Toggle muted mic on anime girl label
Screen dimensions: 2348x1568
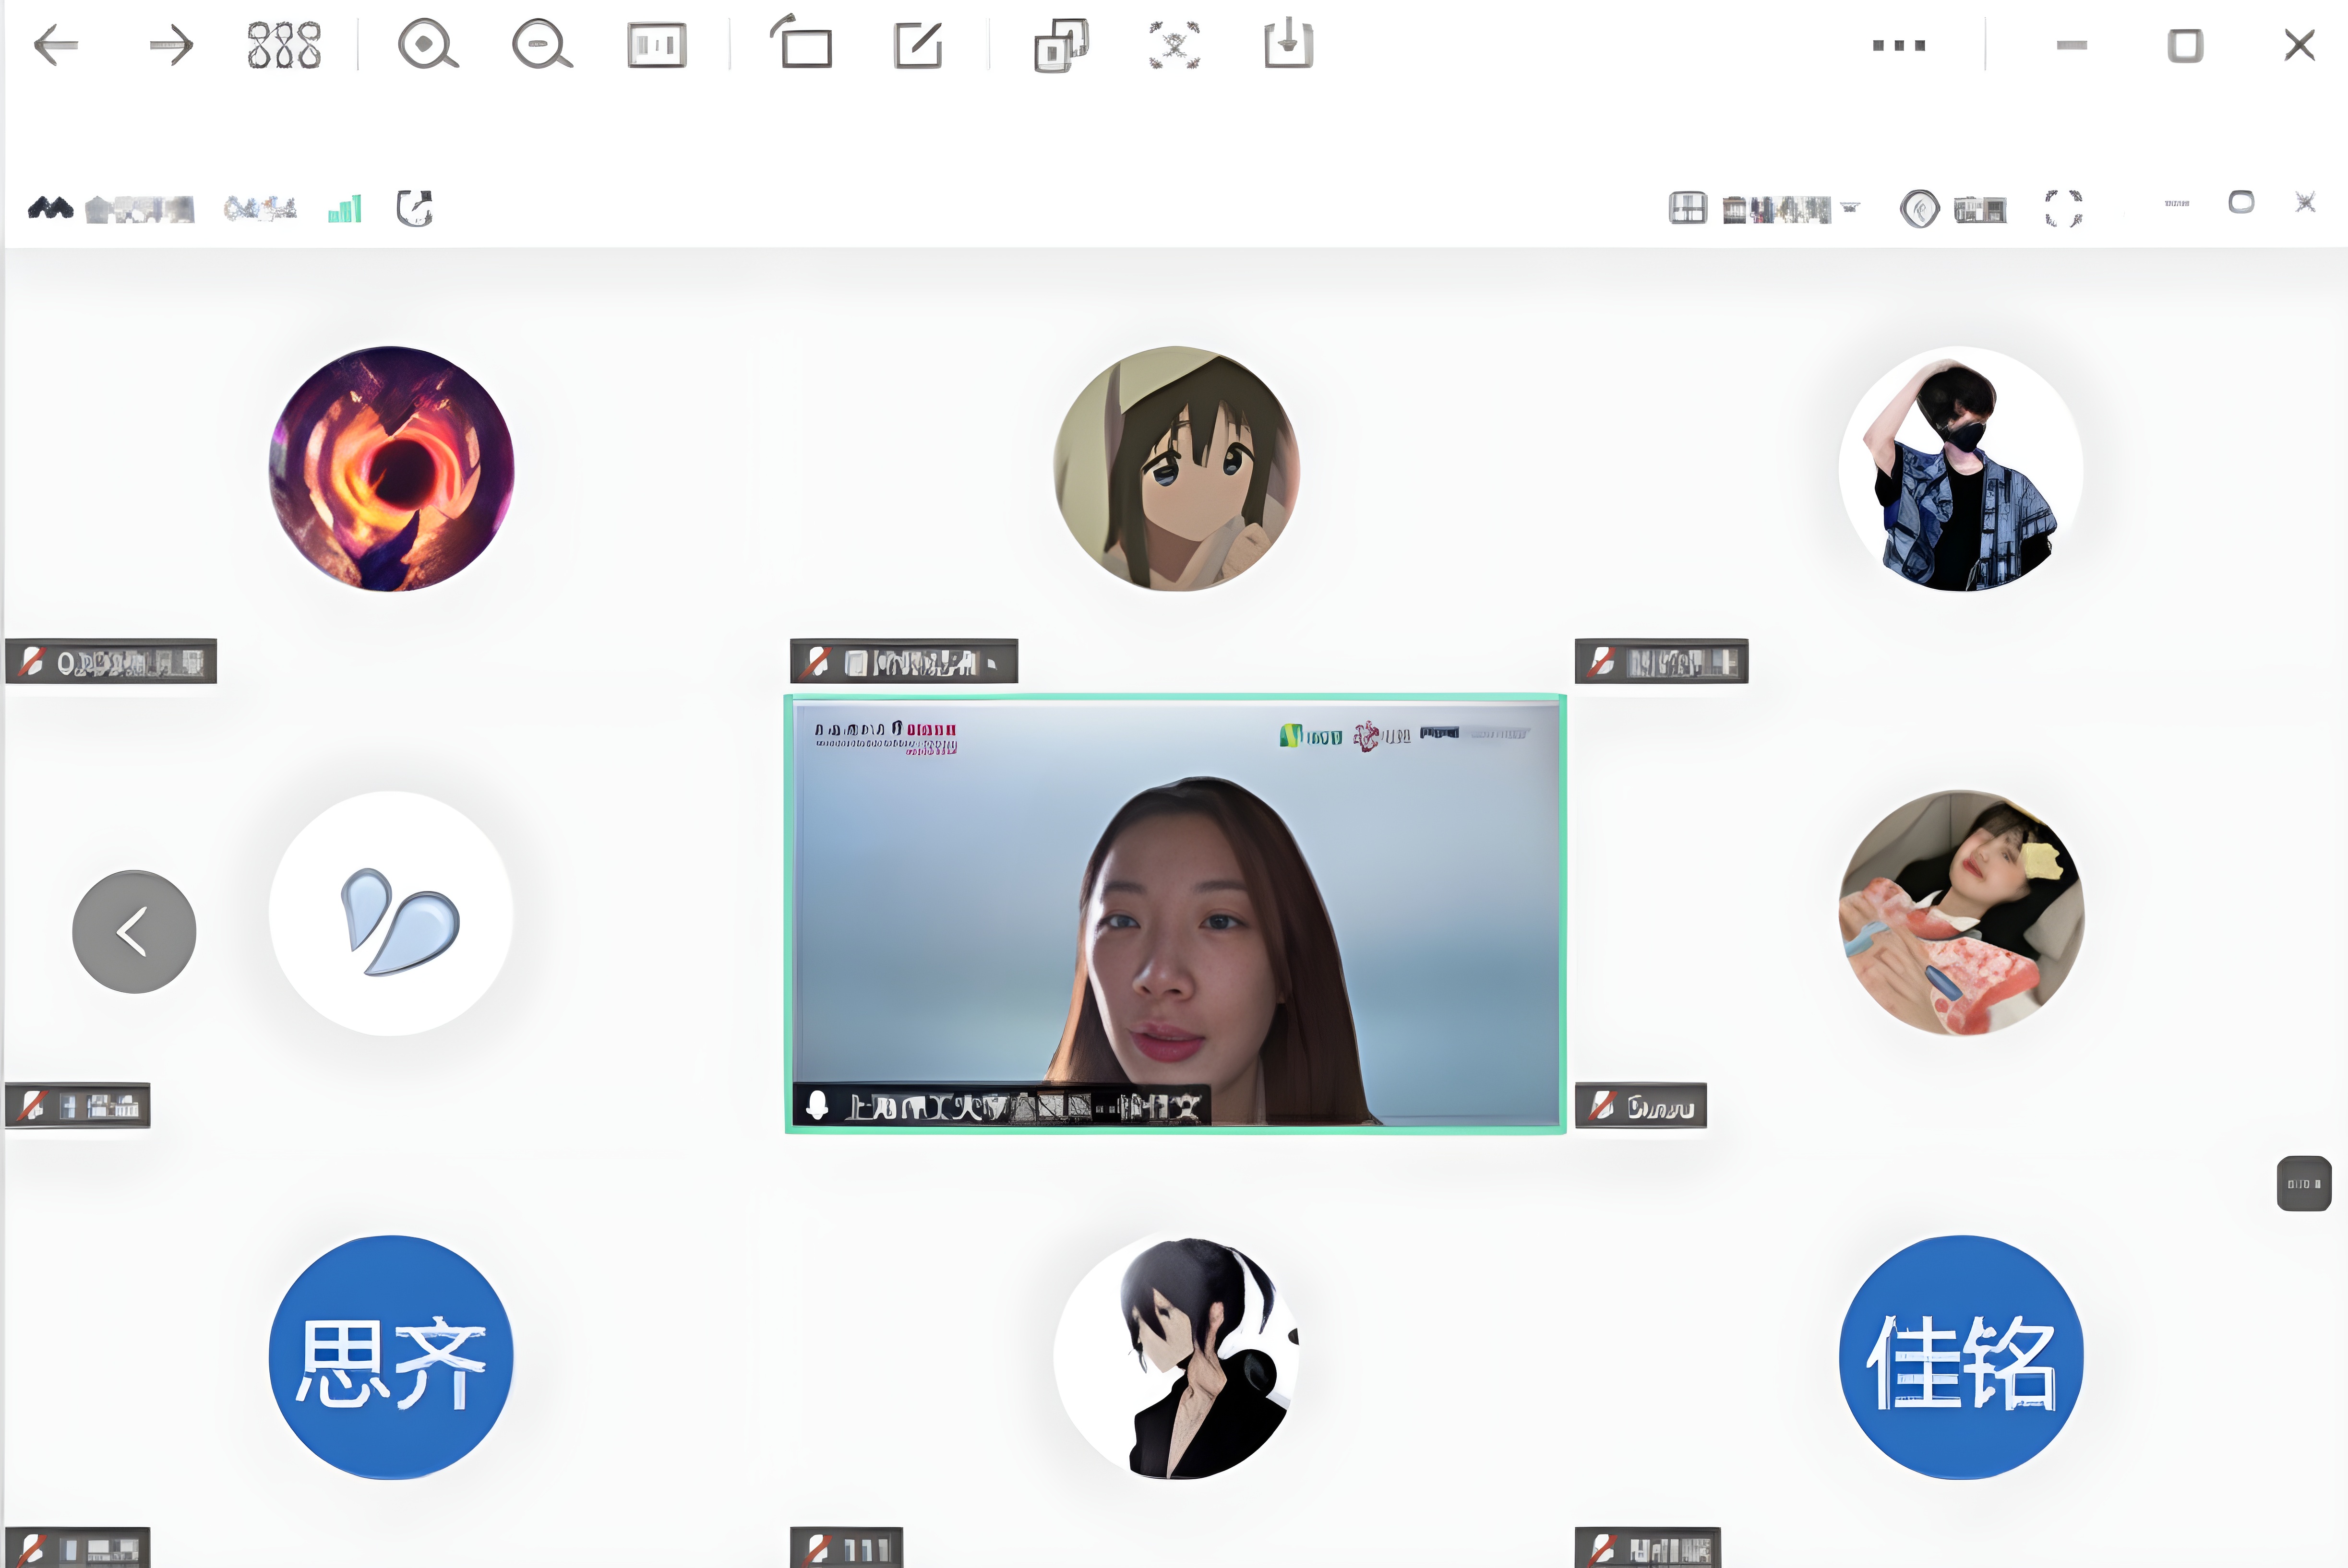(817, 661)
